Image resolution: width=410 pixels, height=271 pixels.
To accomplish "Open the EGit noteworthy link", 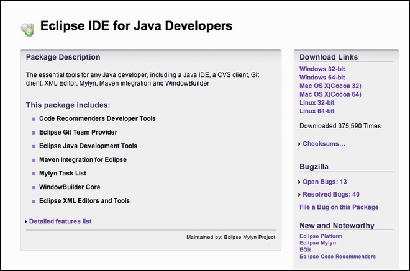I will (x=305, y=249).
